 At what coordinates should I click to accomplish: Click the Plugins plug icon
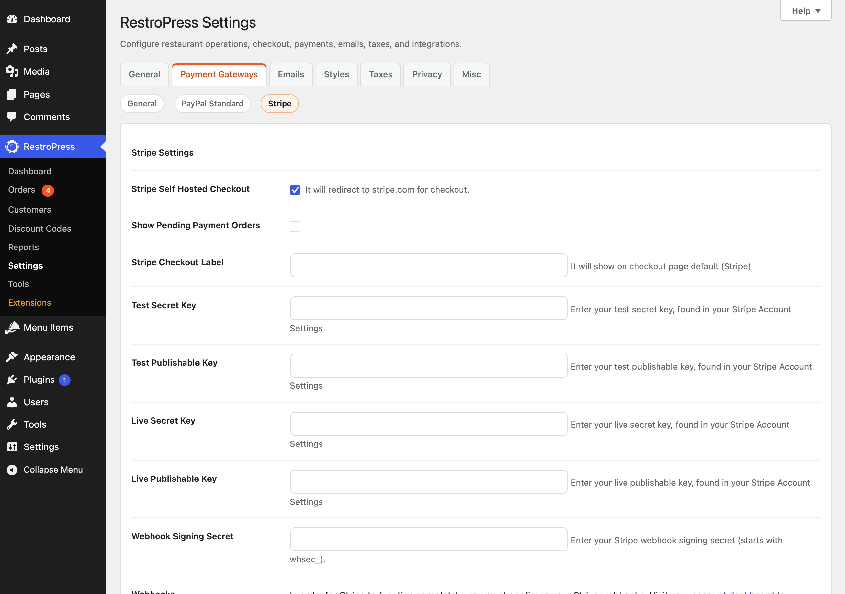point(12,379)
